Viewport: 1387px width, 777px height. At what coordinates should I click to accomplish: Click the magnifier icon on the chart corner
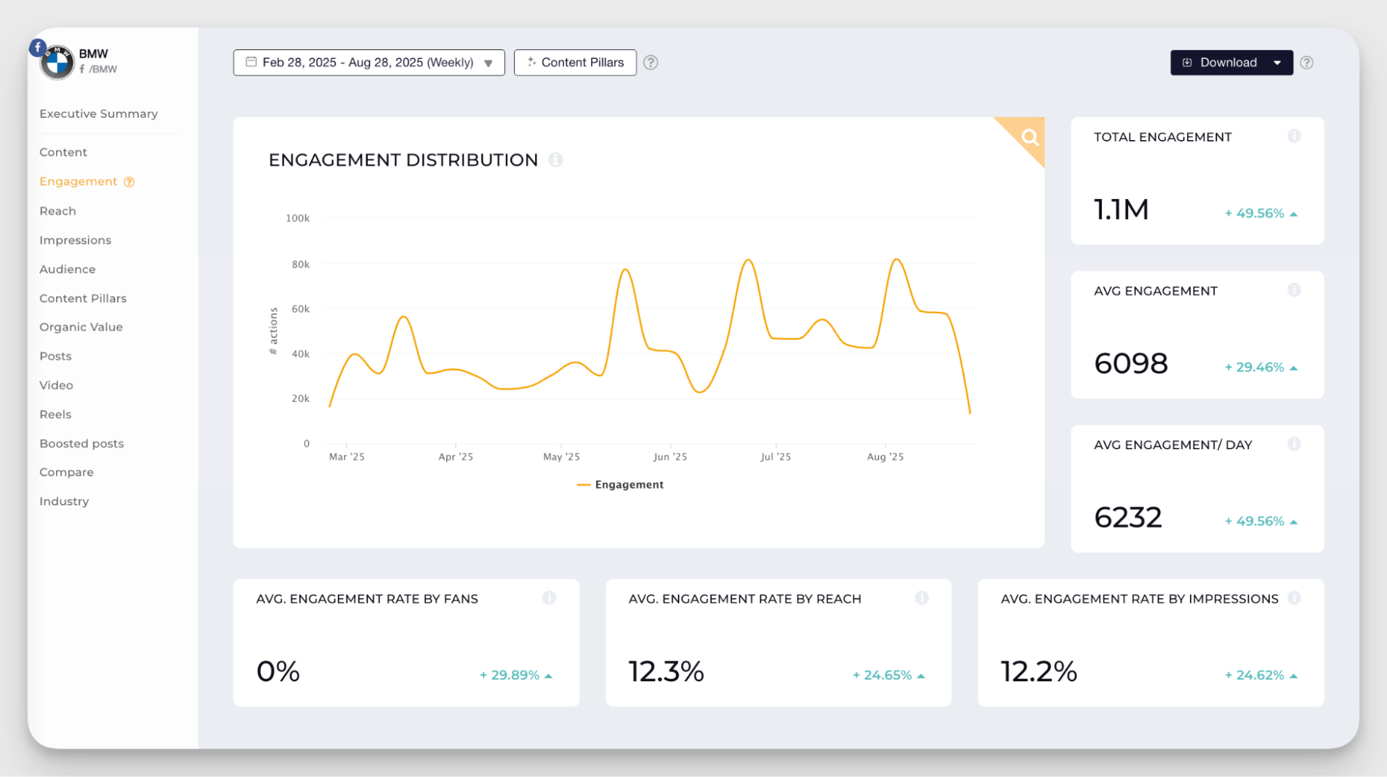click(1030, 137)
